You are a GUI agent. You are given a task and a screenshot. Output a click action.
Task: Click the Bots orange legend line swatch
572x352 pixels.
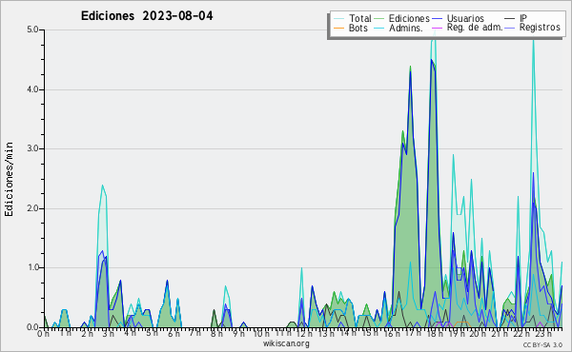[338, 28]
